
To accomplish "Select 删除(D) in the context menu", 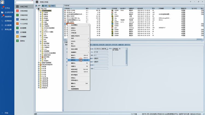I will 74,83.
